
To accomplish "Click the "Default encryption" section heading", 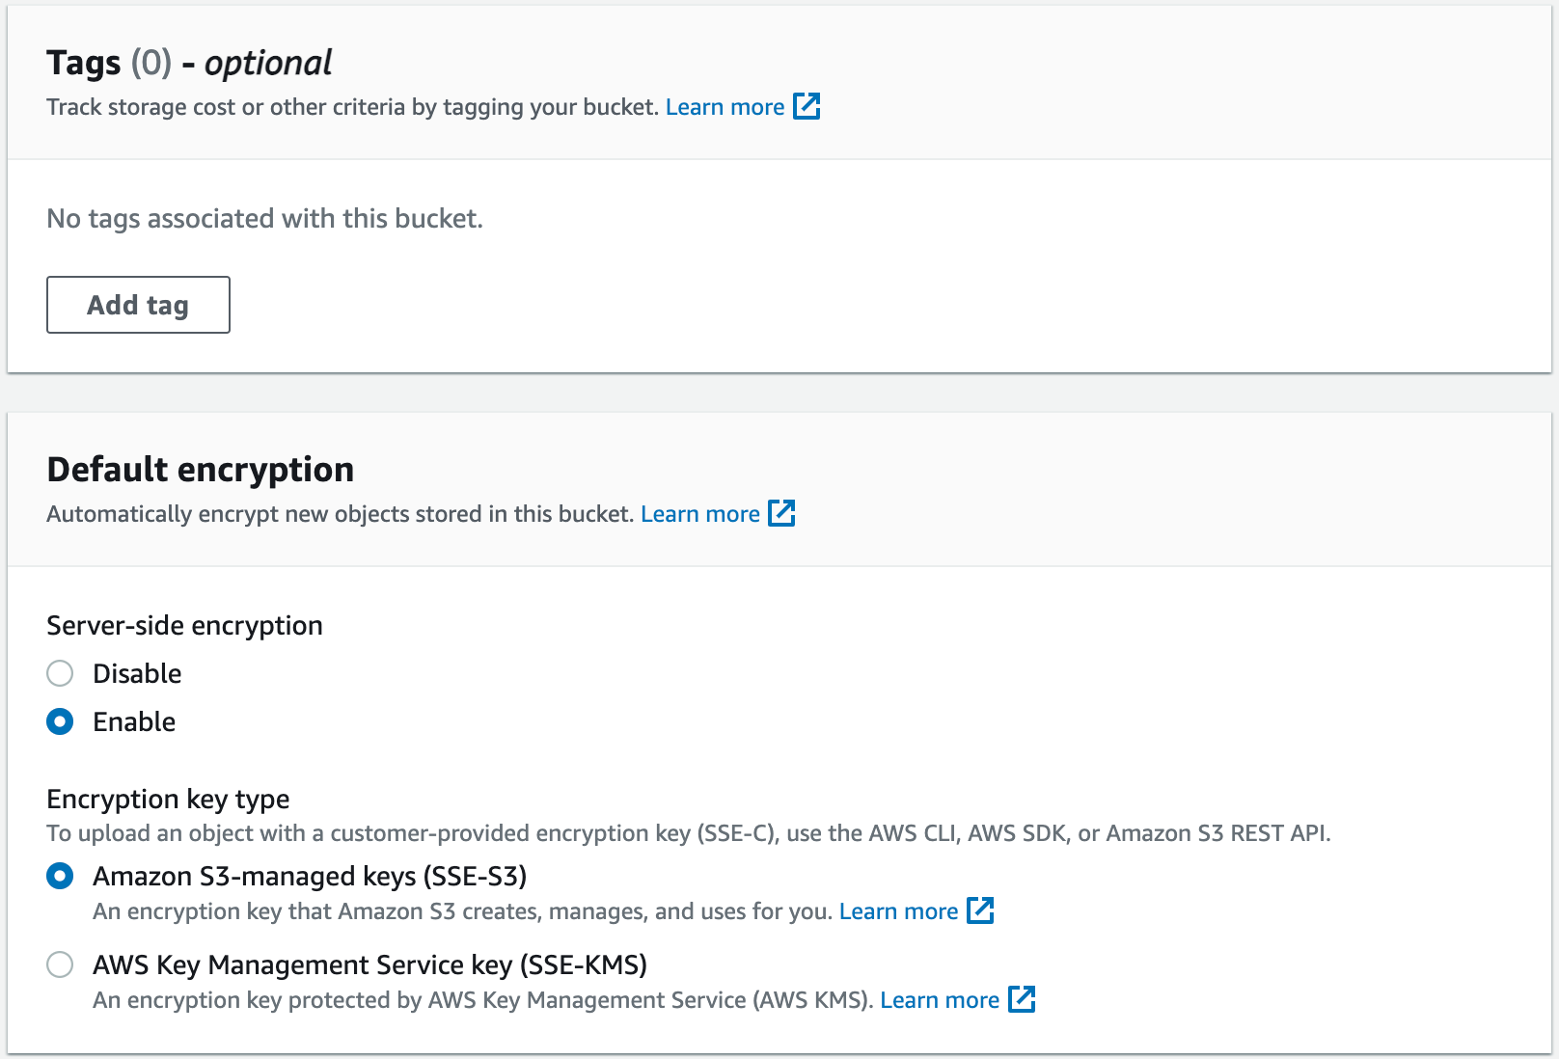I will [200, 470].
